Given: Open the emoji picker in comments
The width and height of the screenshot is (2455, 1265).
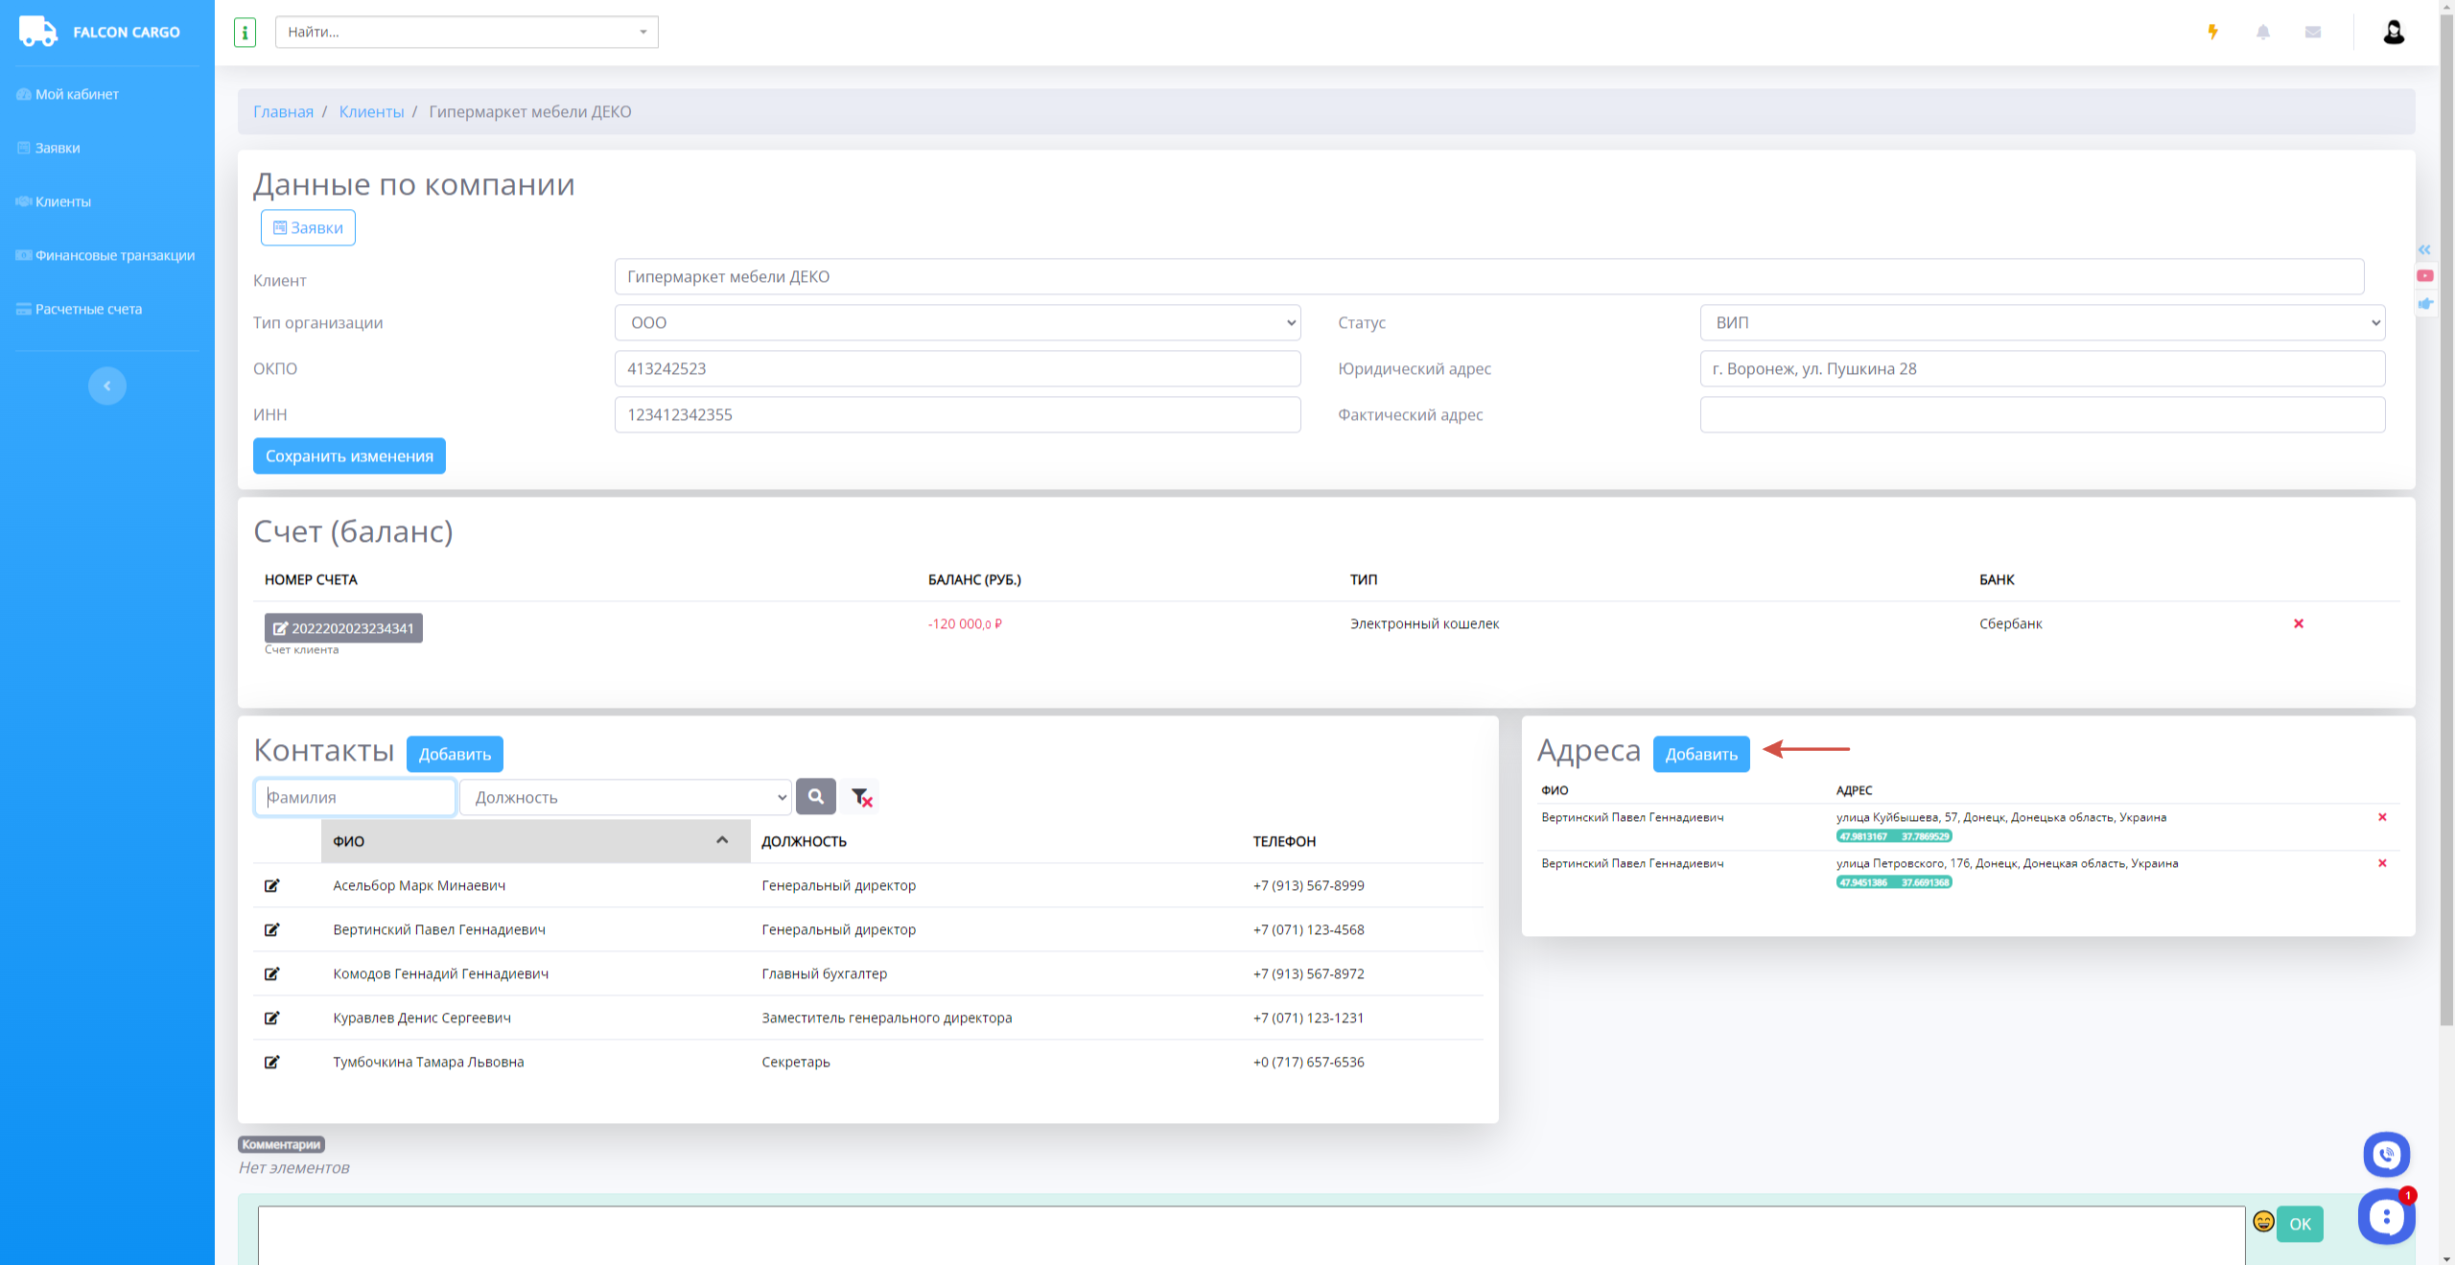Looking at the screenshot, I should (x=2263, y=1221).
